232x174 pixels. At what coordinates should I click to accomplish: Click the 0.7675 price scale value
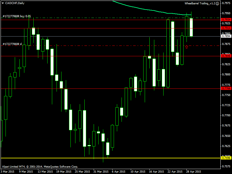click(x=226, y=126)
